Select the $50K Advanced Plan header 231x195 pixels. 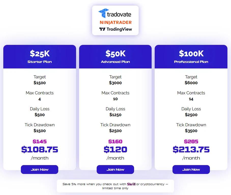click(115, 57)
